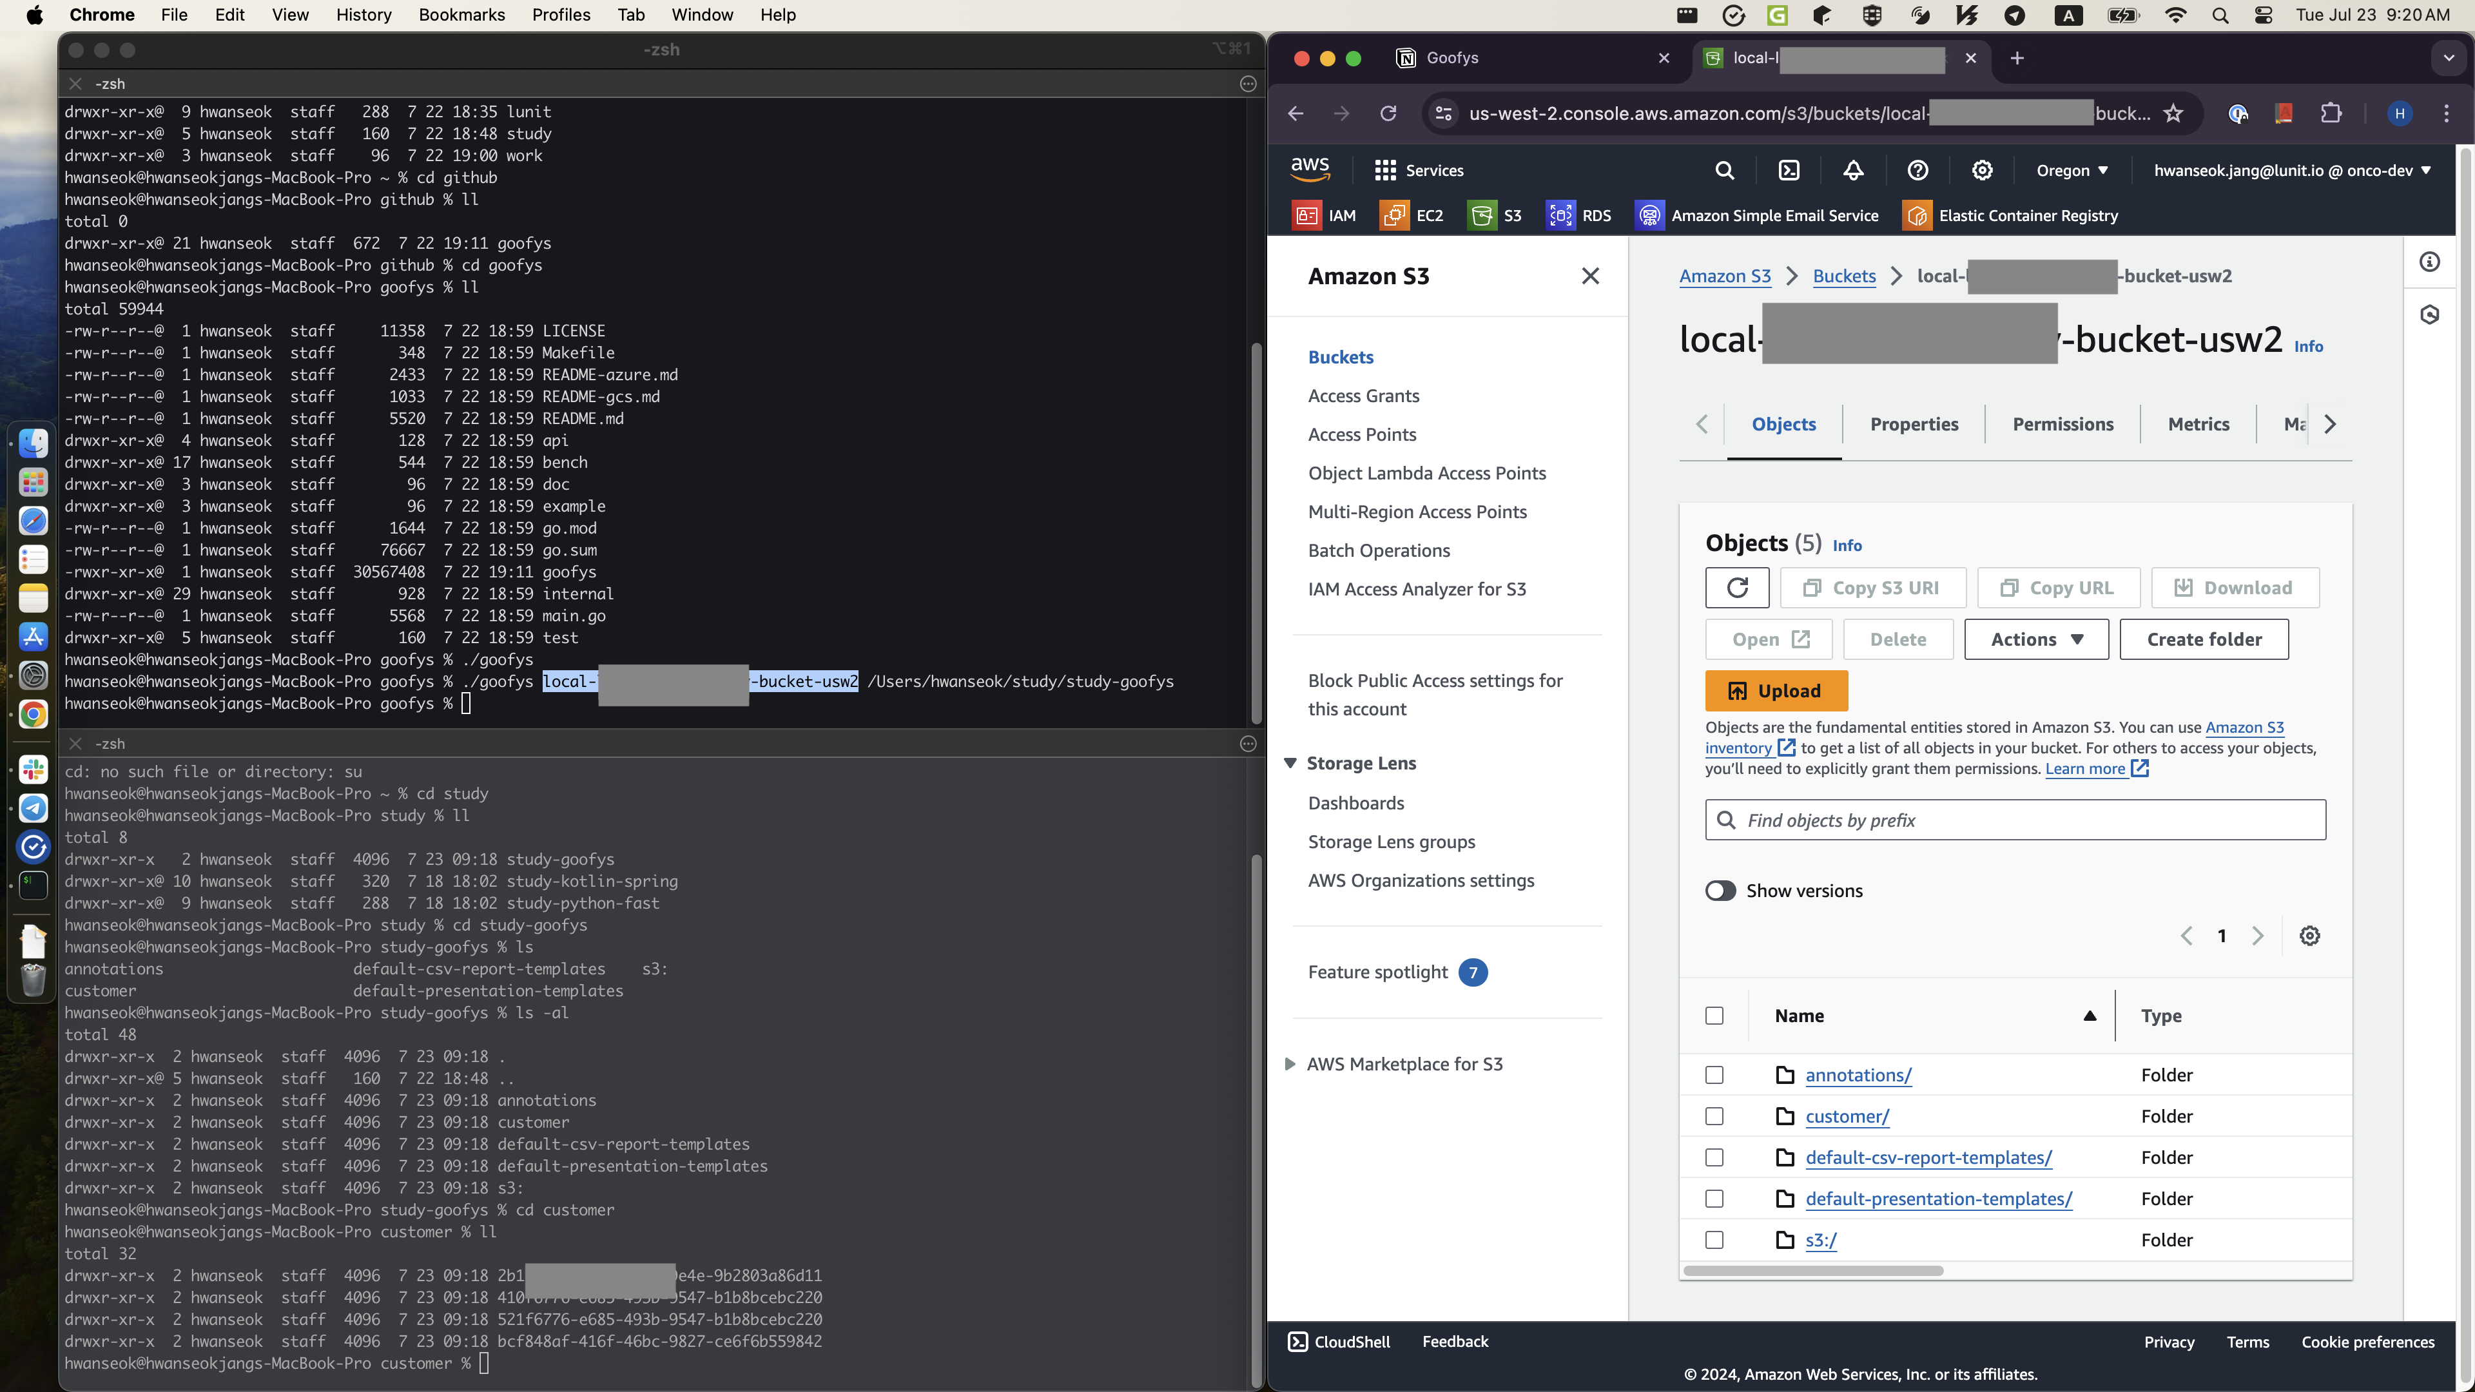Open AWS CloudShell icon in top navbar
This screenshot has height=1392, width=2475.
1789,170
